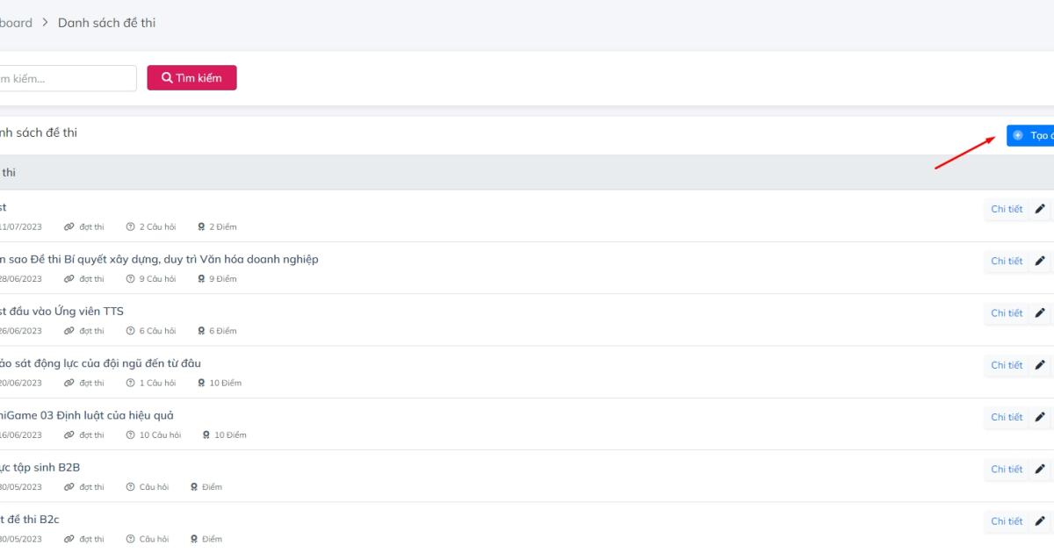
Task: Open Chi tiết for the 11/07/2023 exam
Action: click(x=1007, y=209)
